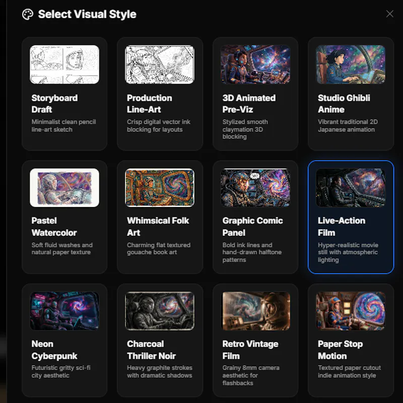Click "Crisp digital vector ink blocking" description
403x403 pixels.
click(x=158, y=125)
